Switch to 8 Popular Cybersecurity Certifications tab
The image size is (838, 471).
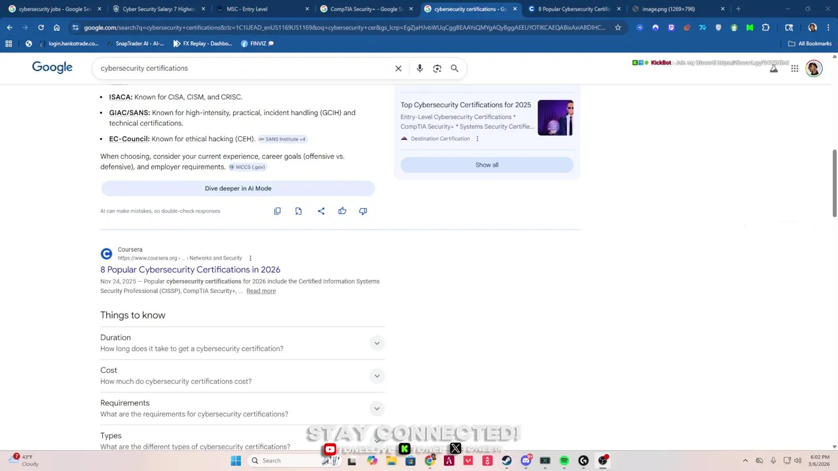pos(574,9)
